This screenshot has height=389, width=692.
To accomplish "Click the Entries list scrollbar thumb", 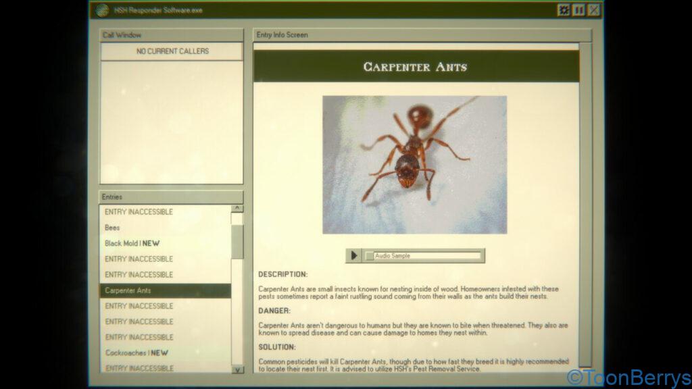I will (237, 241).
